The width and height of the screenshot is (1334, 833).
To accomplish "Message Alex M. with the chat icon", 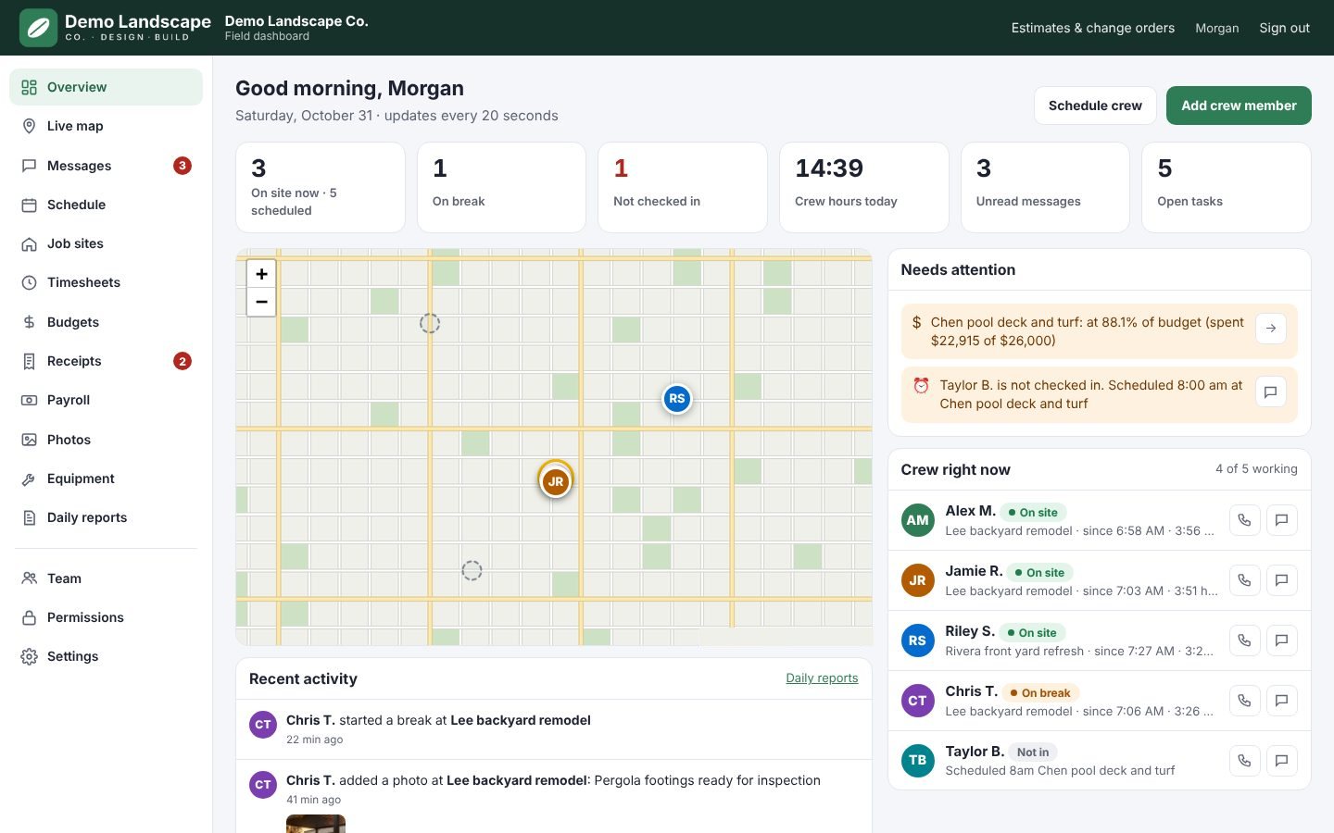I will pos(1282,520).
